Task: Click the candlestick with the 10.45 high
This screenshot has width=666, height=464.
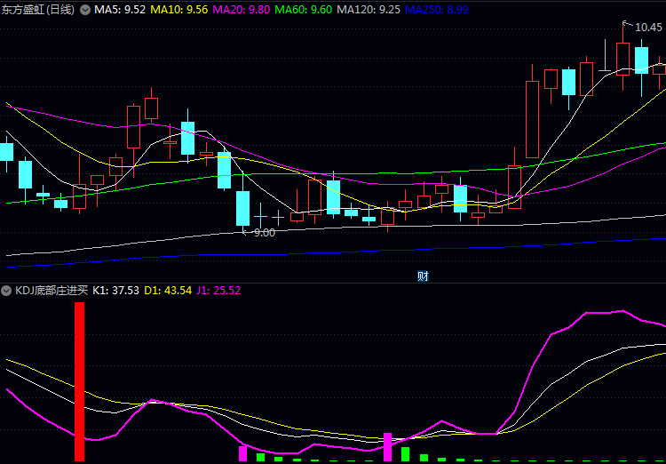Action: coord(623,60)
